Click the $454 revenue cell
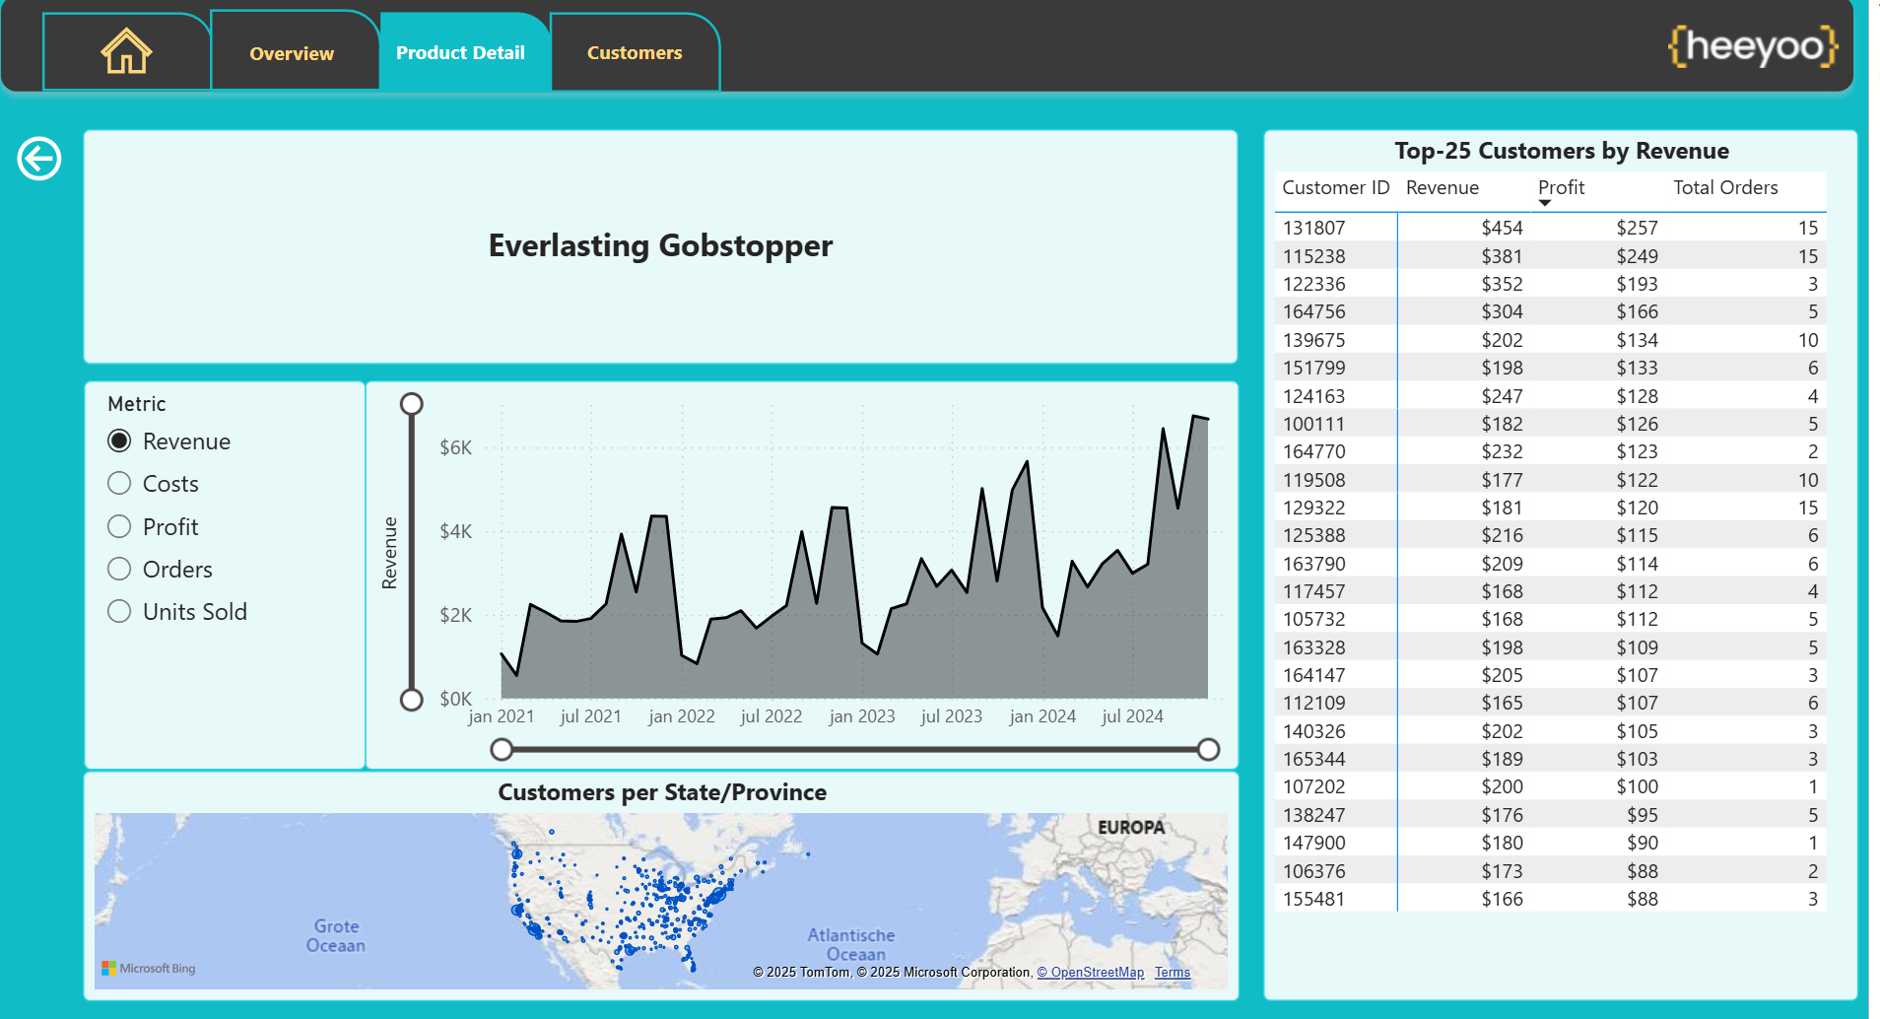The image size is (1880, 1019). [x=1502, y=228]
